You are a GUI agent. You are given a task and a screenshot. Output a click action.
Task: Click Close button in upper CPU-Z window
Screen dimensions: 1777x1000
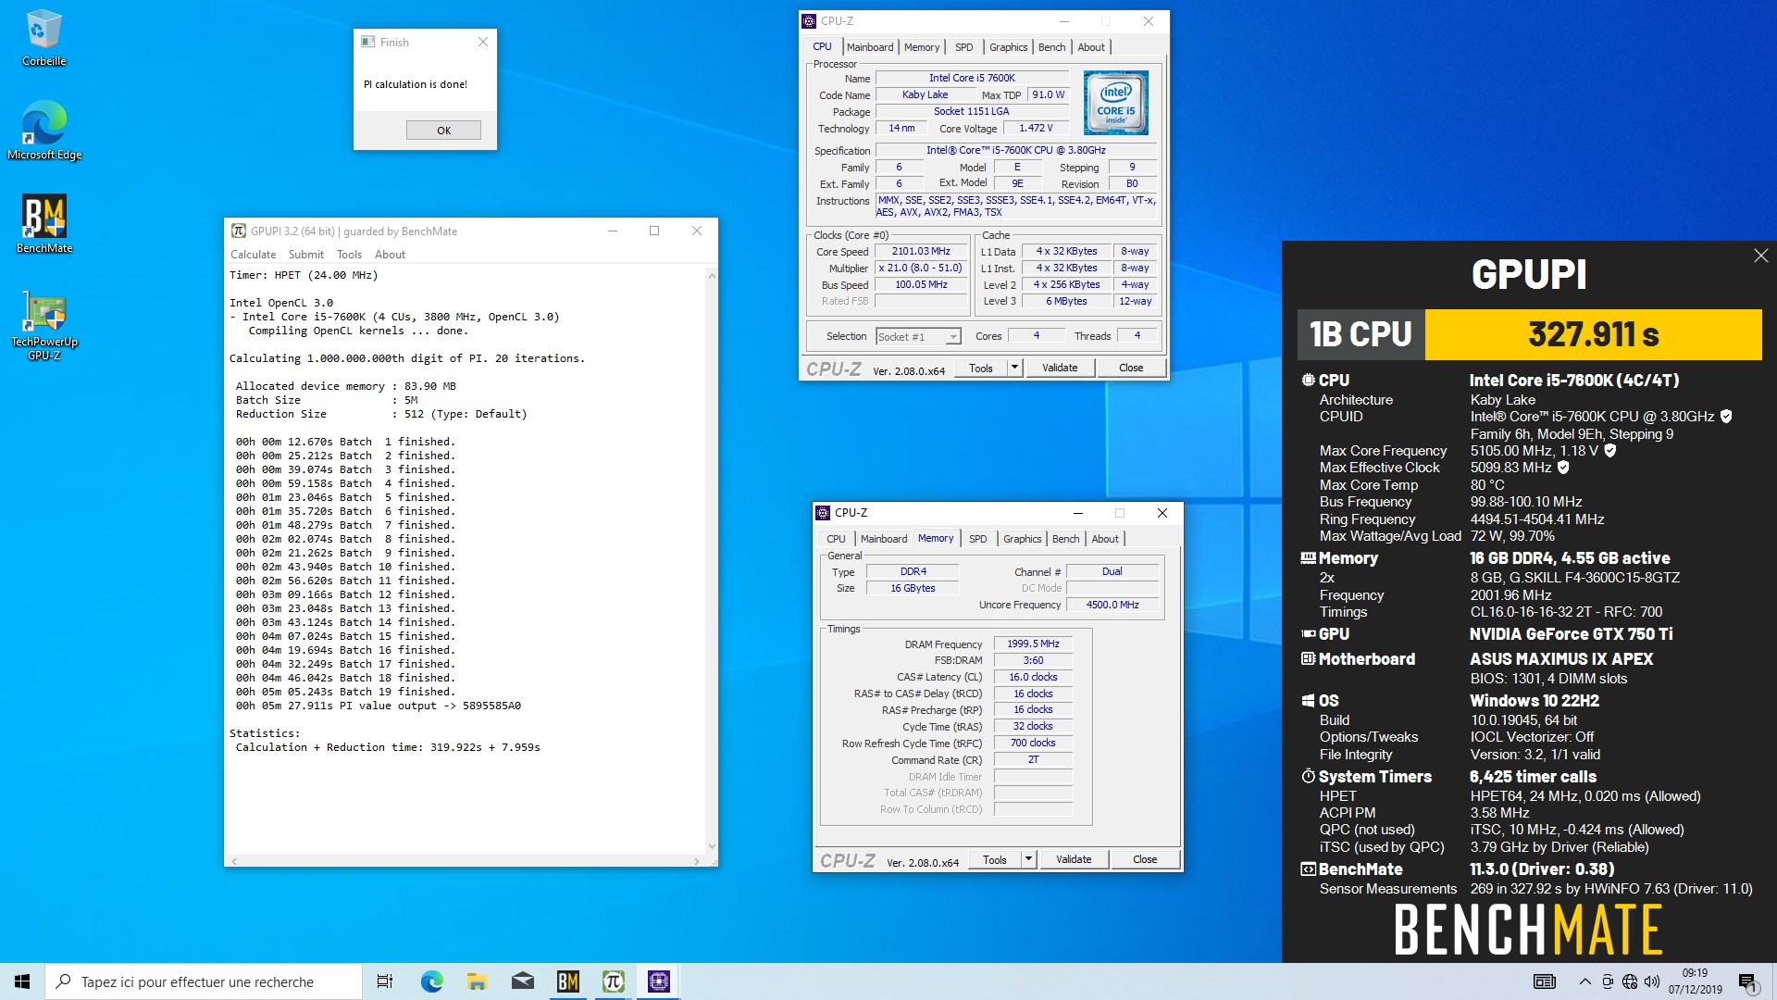pyautogui.click(x=1131, y=368)
